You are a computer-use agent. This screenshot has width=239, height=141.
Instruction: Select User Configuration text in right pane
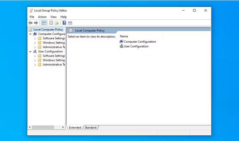click(x=136, y=46)
